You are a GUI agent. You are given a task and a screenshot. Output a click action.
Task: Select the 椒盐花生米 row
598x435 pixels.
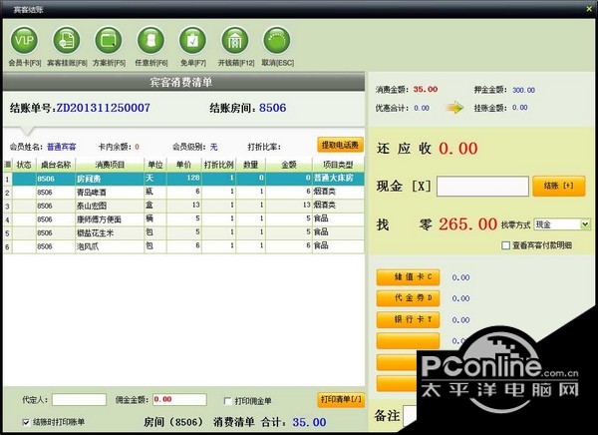(x=183, y=232)
